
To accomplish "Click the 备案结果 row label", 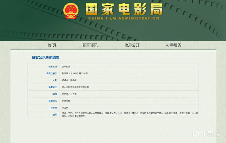I will click(x=52, y=101).
